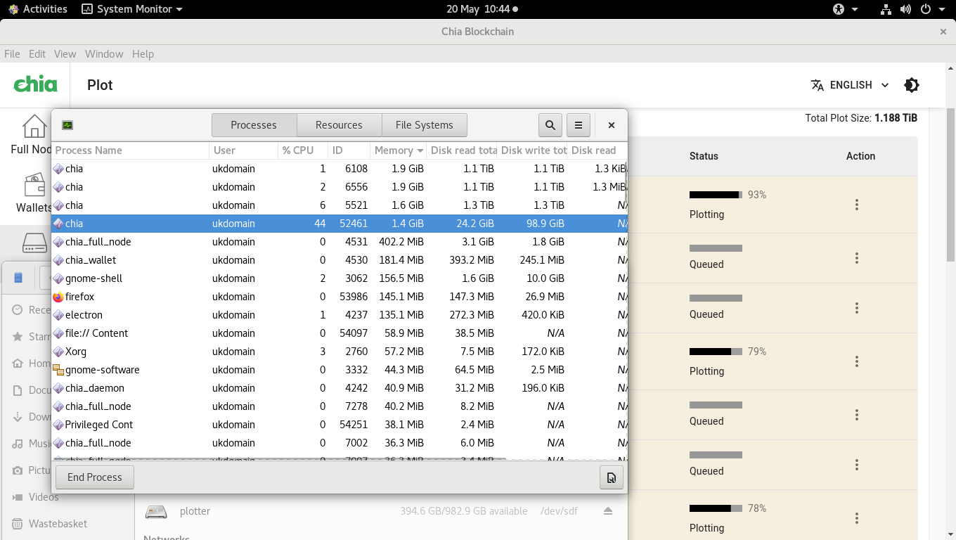The image size is (956, 540).
Task: Click the plotter drive icon
Action: (156, 511)
